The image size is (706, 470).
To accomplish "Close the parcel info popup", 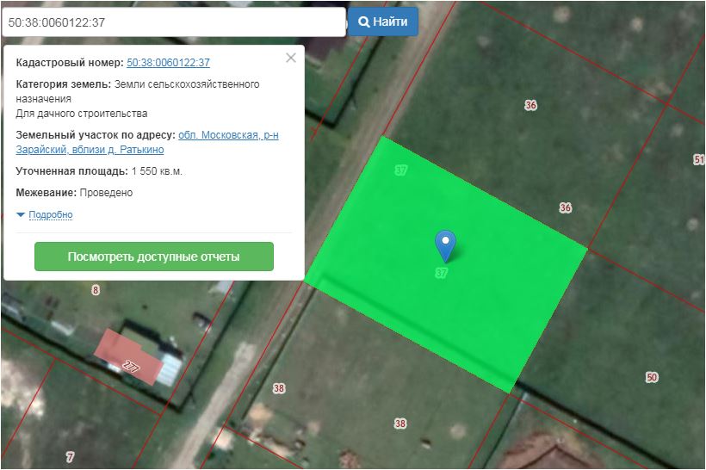I will 291,58.
